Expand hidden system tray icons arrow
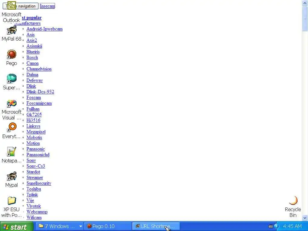308x231 pixels. [x=277, y=226]
